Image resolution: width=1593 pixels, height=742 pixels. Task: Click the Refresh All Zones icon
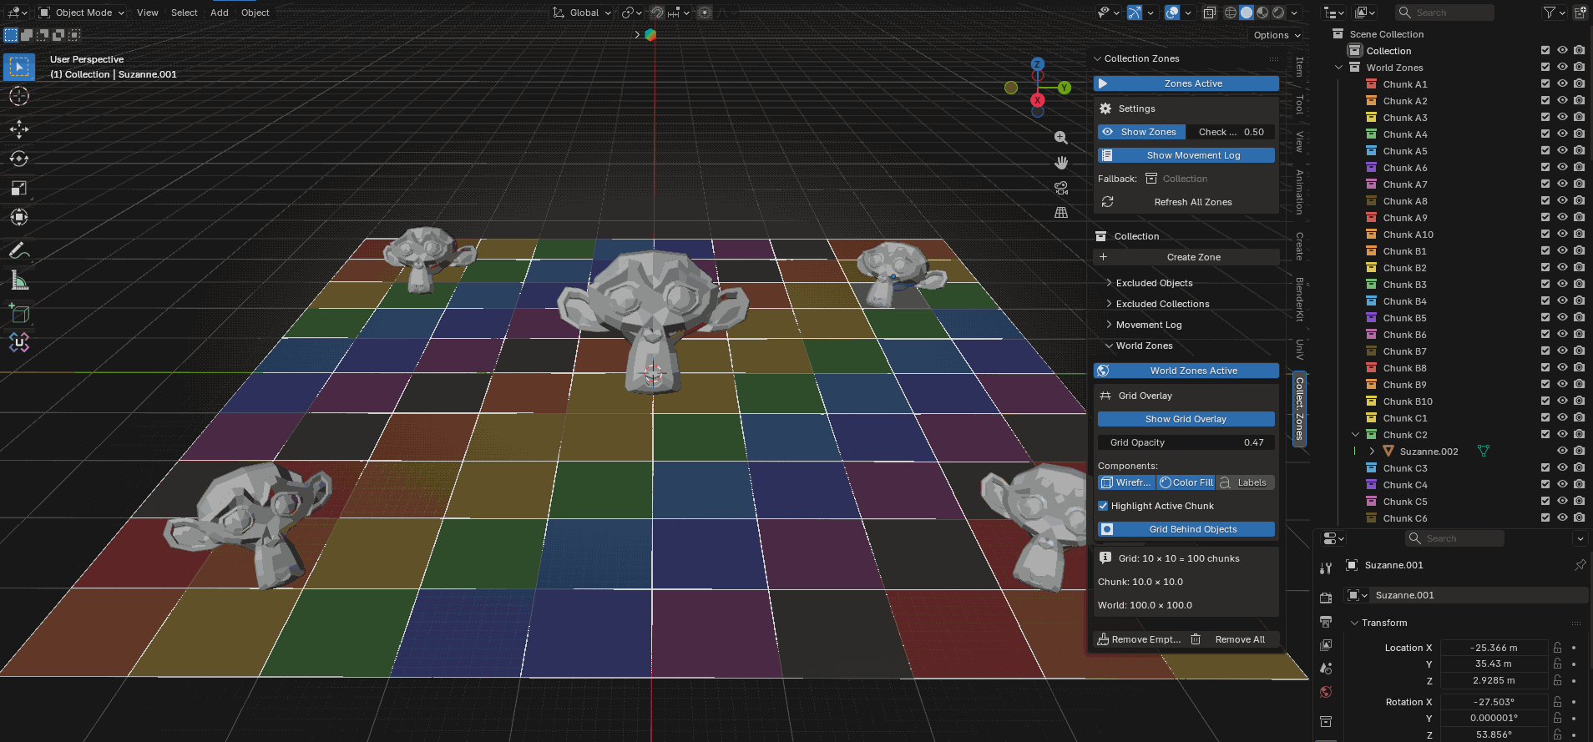point(1108,202)
